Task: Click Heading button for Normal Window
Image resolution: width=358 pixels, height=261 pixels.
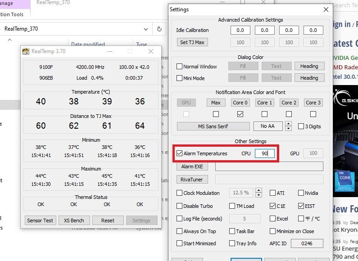Action: [309, 66]
